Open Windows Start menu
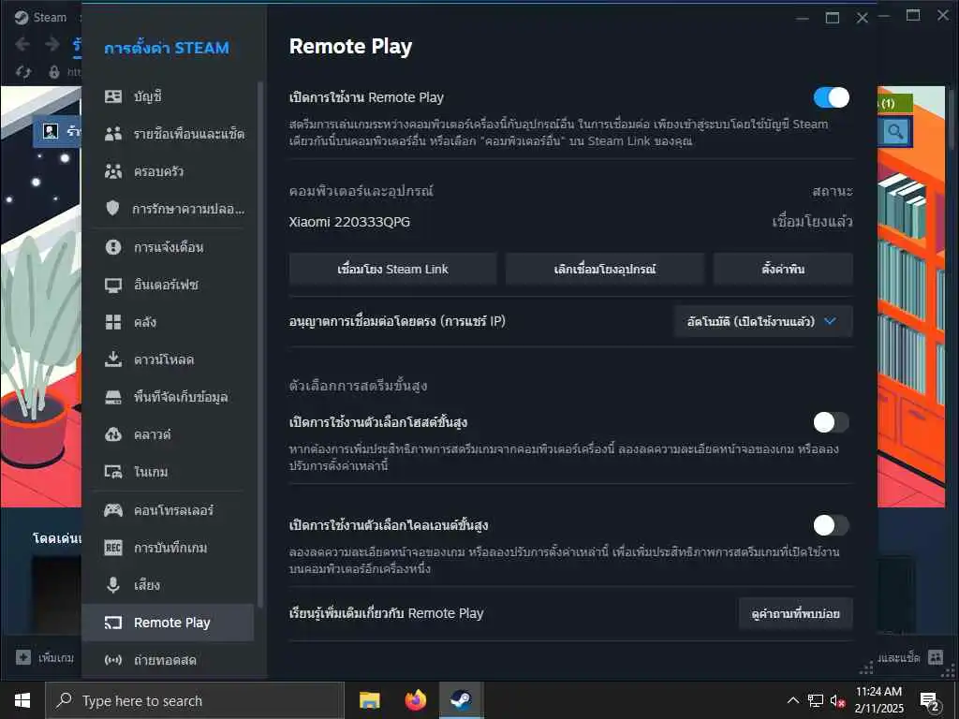The image size is (959, 719). coord(22,700)
